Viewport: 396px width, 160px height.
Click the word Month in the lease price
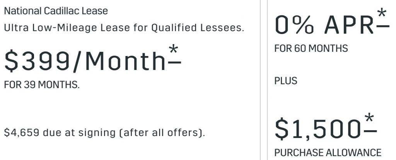(x=126, y=61)
